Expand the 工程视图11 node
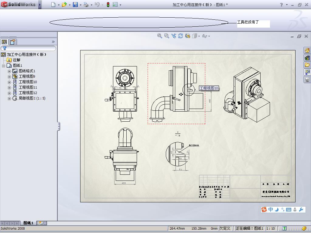Image resolution: width=311 pixels, height=233 pixels. tap(9, 88)
